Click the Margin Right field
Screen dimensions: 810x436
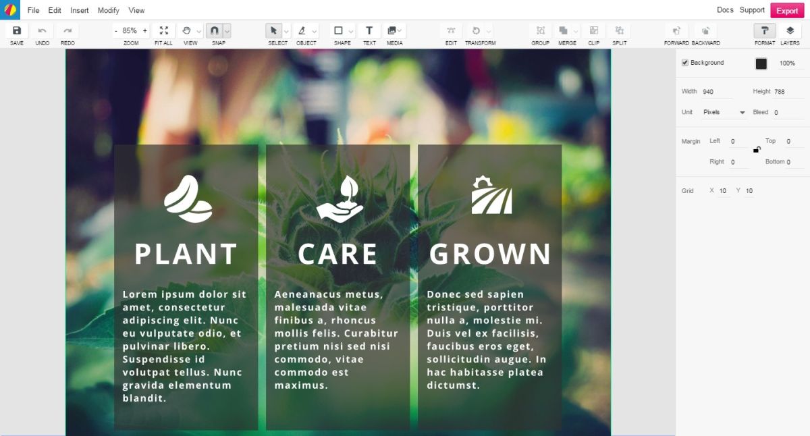point(738,163)
